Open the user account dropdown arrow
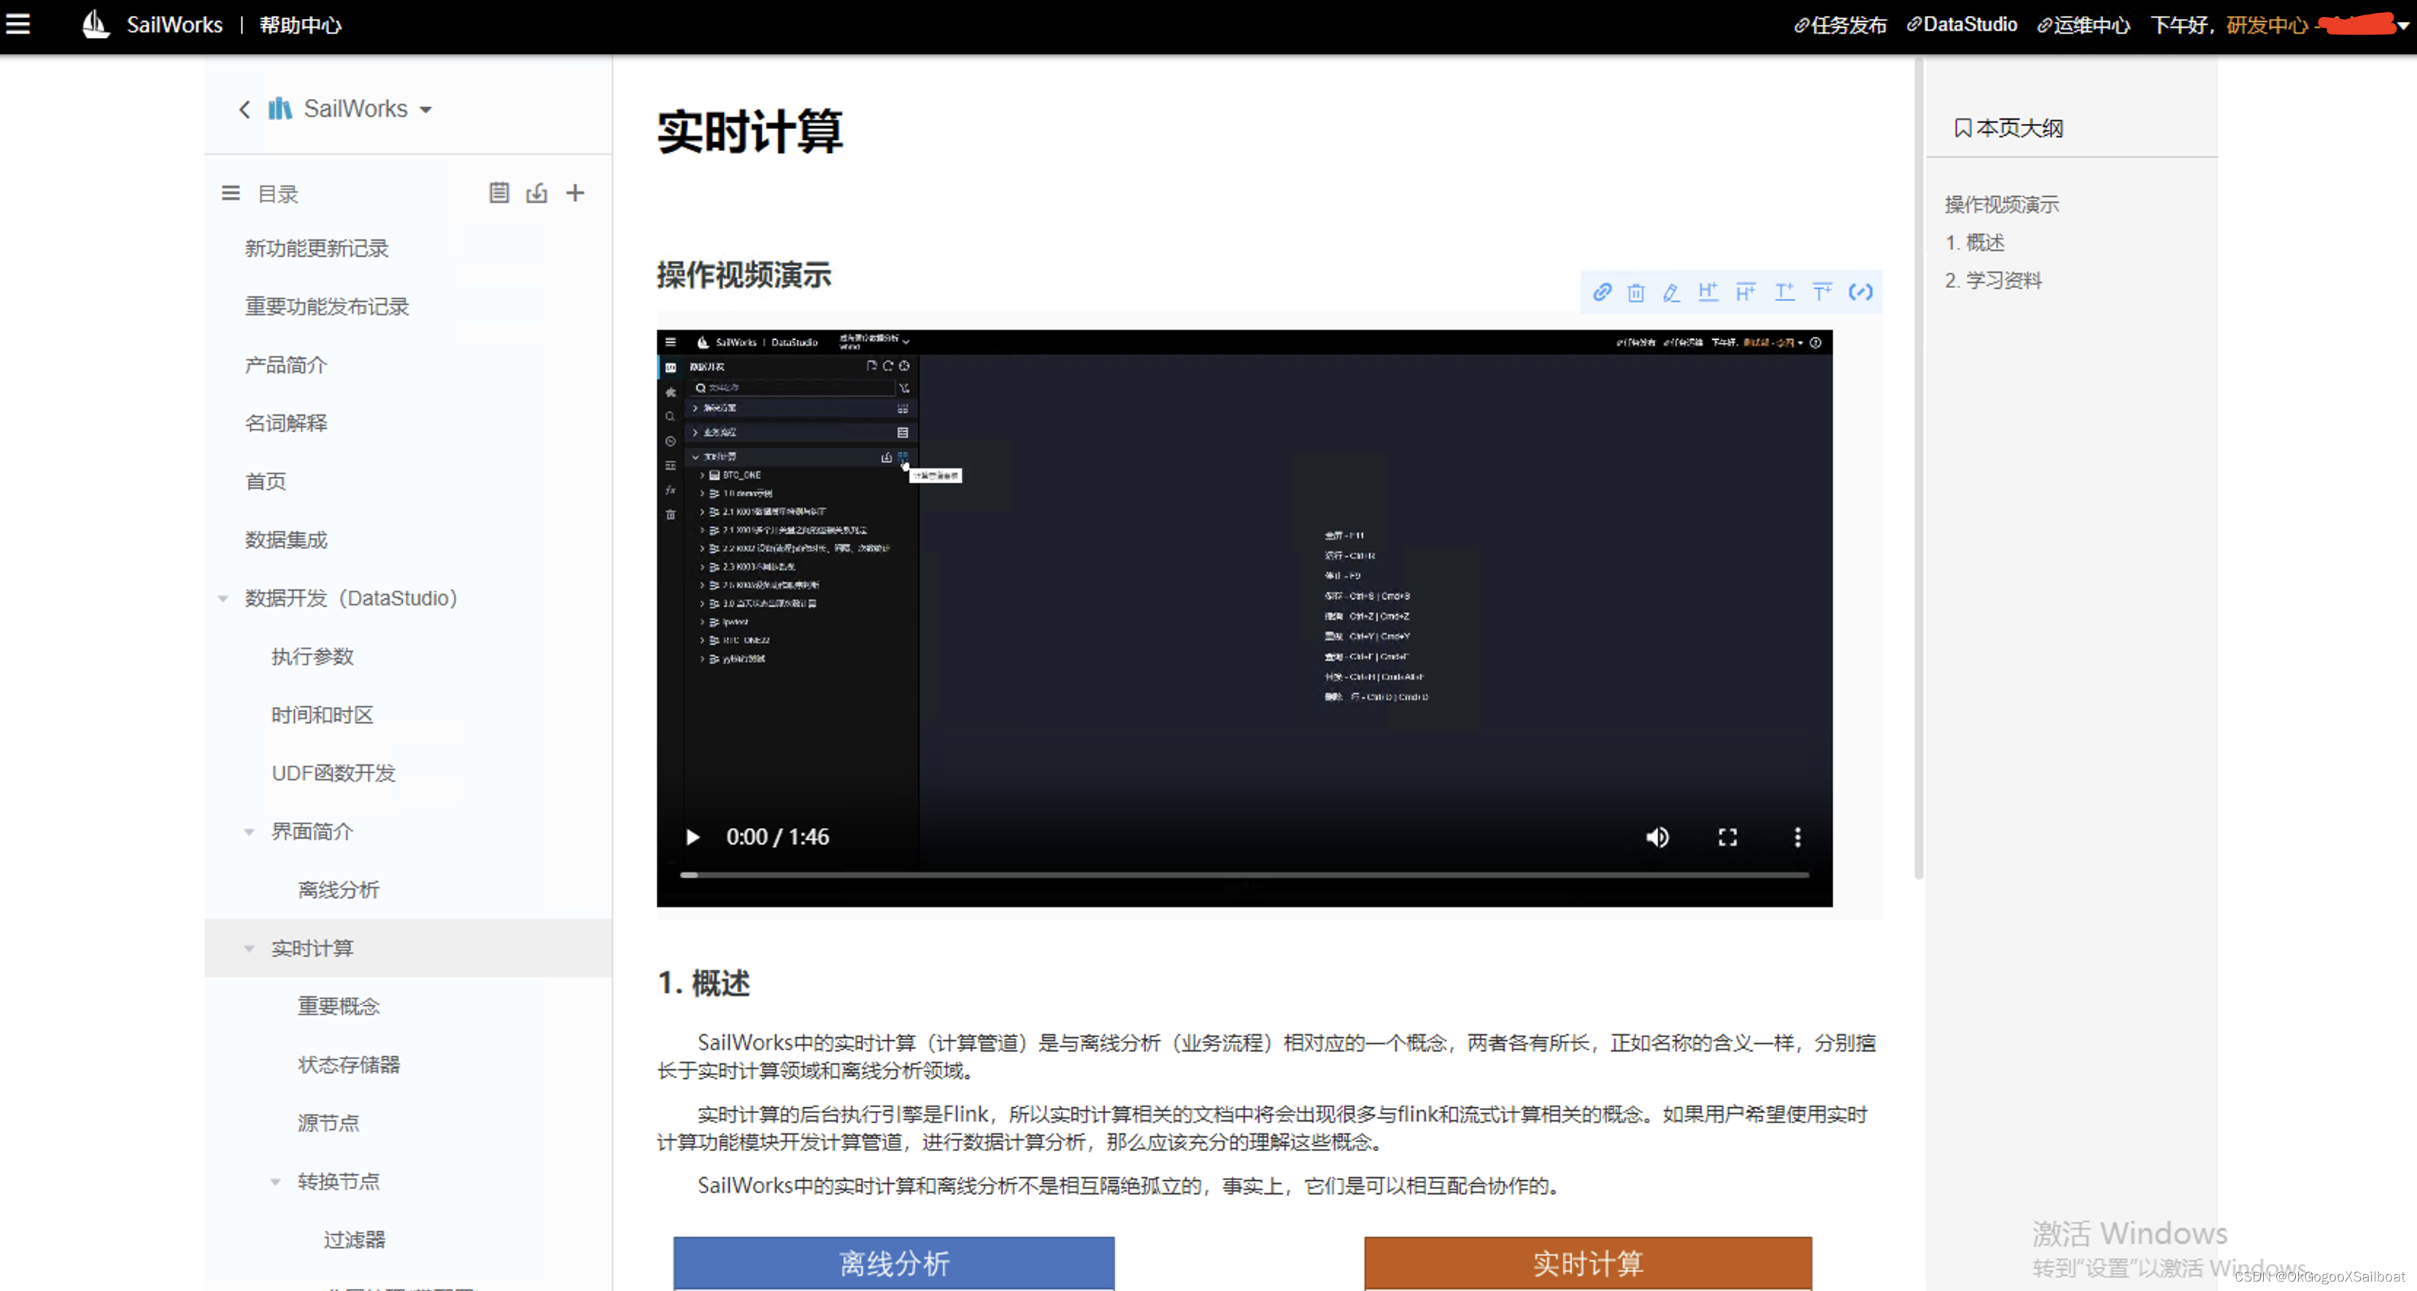Image resolution: width=2417 pixels, height=1291 pixels. click(2402, 26)
